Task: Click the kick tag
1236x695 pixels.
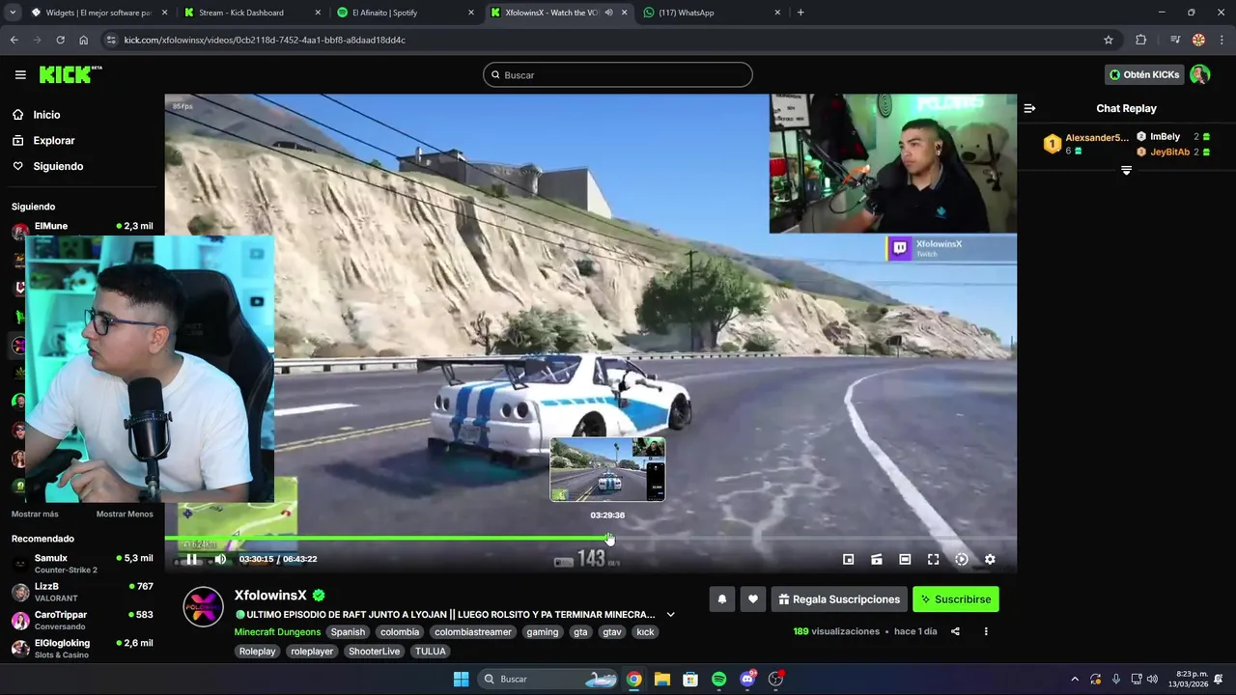Action: [x=645, y=632]
